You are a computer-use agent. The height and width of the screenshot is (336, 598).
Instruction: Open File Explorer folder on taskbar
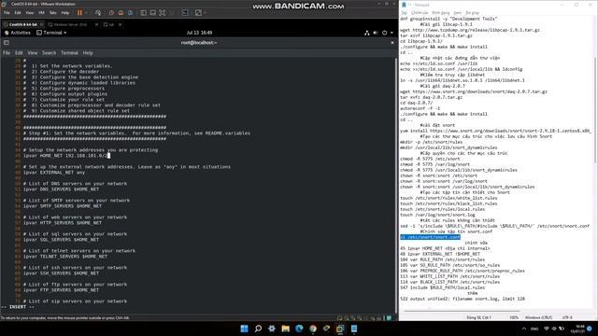point(285,329)
